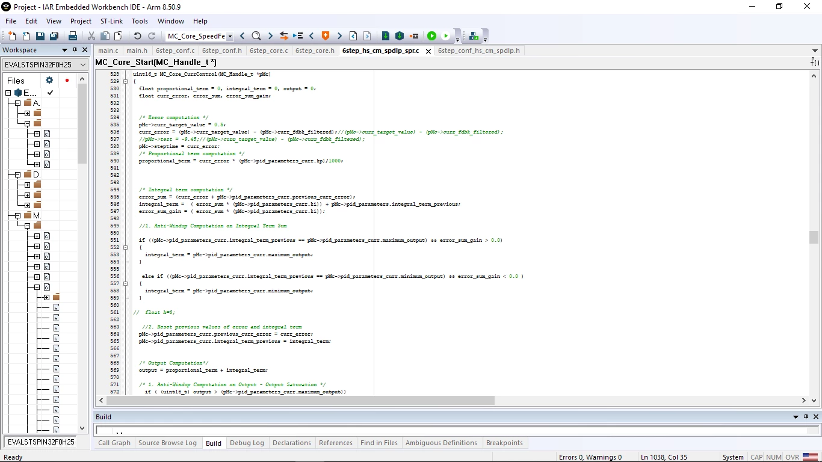Collapse the code fold at line 552

tap(126, 247)
